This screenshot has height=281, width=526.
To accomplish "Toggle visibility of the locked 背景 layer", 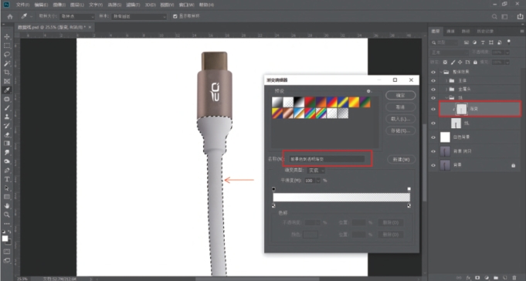I will [433, 165].
